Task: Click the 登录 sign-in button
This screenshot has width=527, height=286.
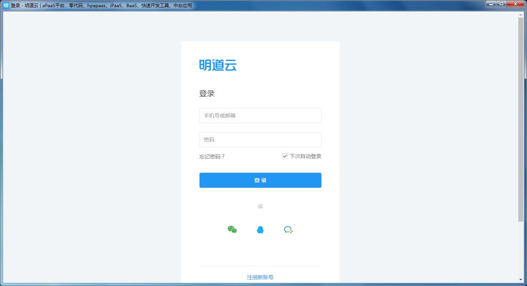Action: coord(260,180)
